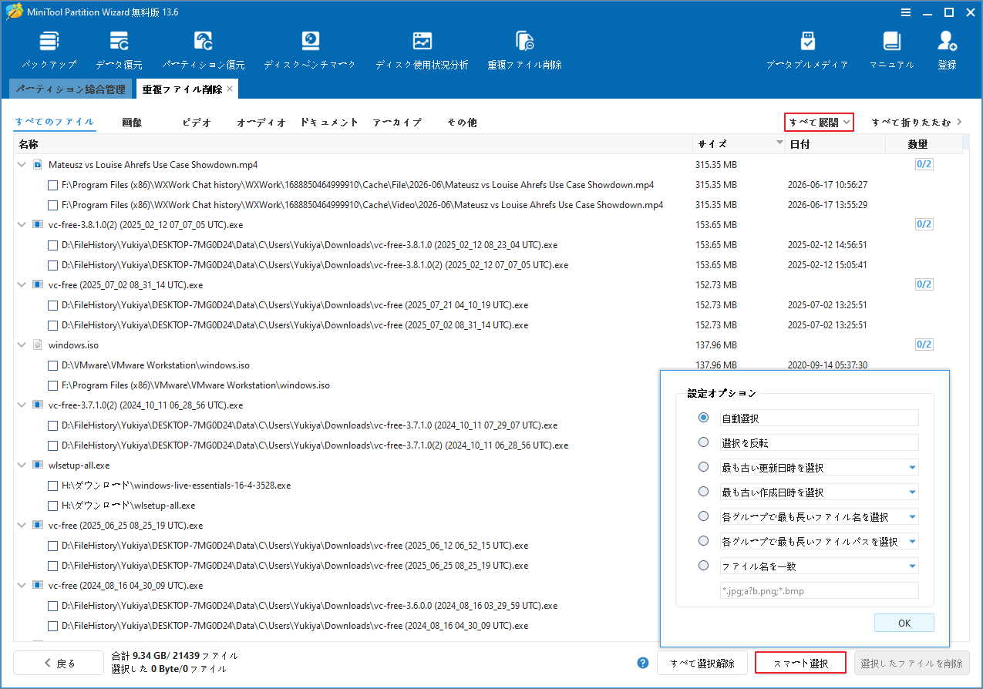The width and height of the screenshot is (983, 689).
Task: Open the データ復元 tool
Action: click(119, 50)
